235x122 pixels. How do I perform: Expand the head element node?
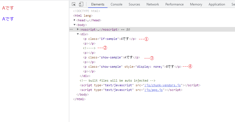click(74, 20)
